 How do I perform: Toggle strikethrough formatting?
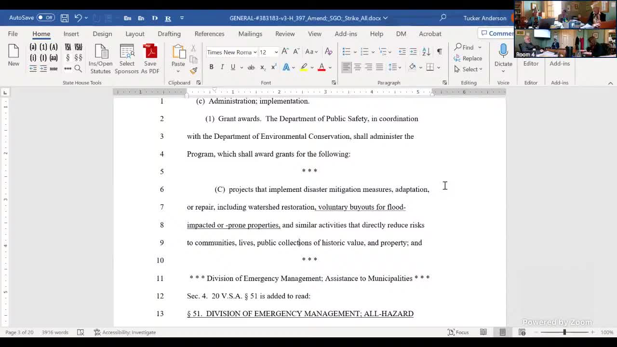[251, 67]
